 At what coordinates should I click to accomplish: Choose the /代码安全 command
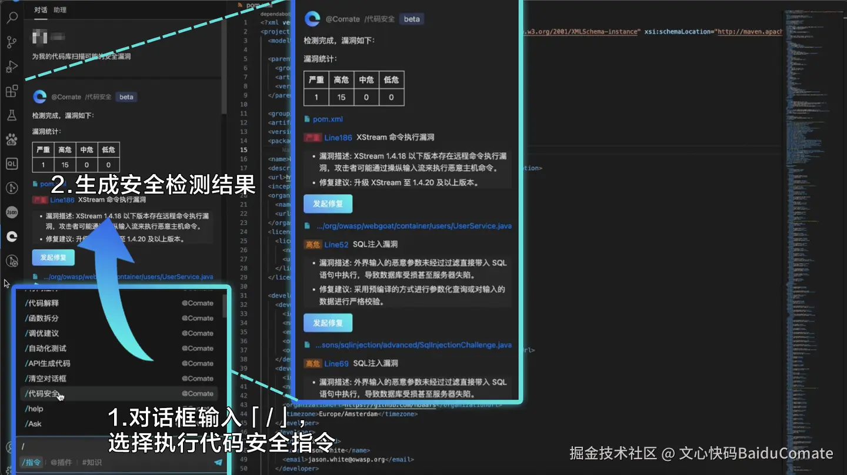pos(119,394)
